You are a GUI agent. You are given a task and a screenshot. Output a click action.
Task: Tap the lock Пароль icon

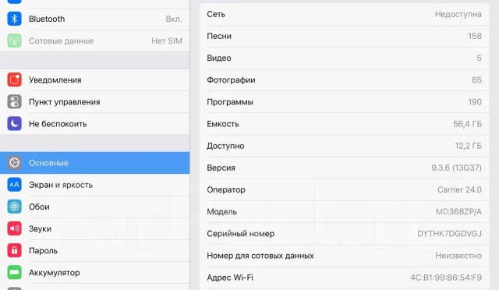tap(14, 250)
